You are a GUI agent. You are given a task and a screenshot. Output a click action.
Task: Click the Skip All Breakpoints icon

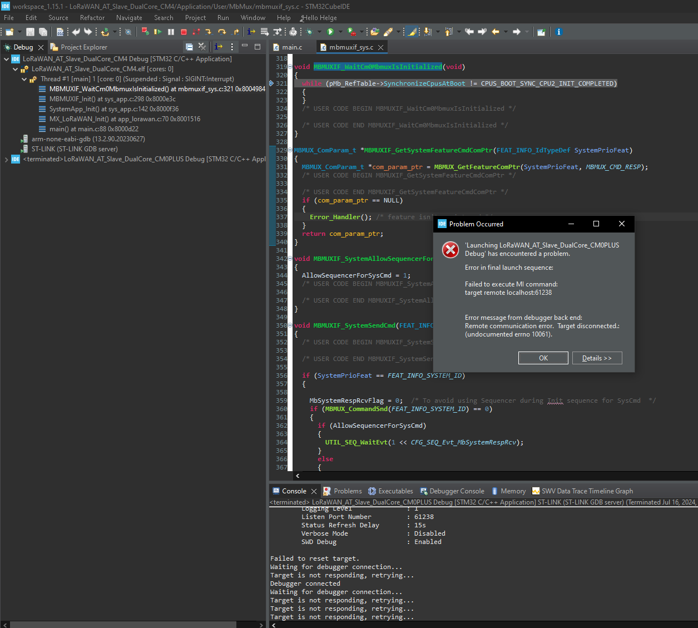point(128,32)
